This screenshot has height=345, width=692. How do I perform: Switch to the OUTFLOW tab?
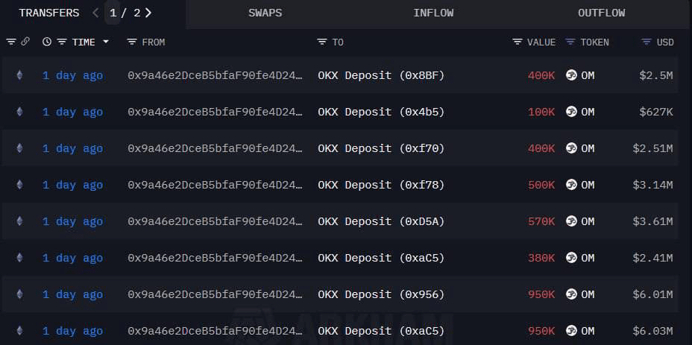click(x=602, y=13)
